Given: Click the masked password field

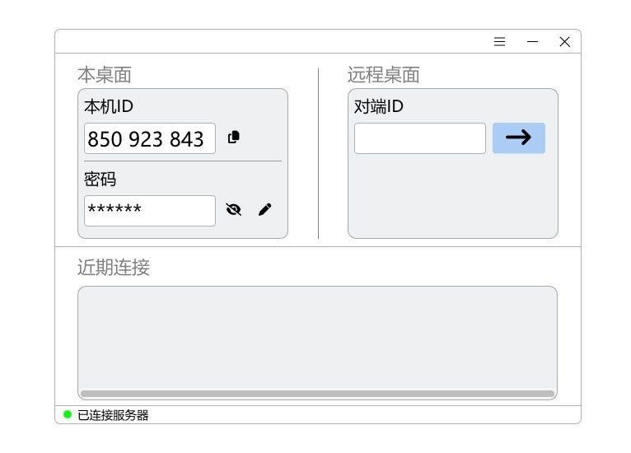Looking at the screenshot, I should 149,211.
